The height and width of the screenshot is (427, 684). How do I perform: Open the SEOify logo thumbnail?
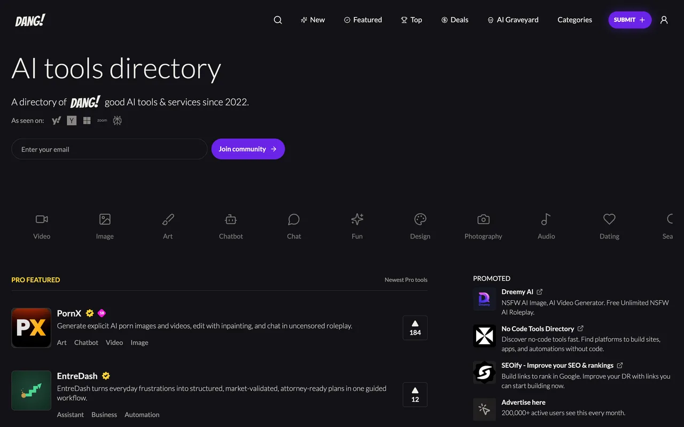click(x=485, y=373)
